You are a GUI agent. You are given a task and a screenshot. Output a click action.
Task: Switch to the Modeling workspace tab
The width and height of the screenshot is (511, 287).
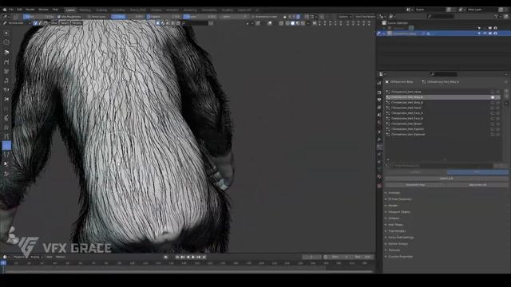(85, 10)
